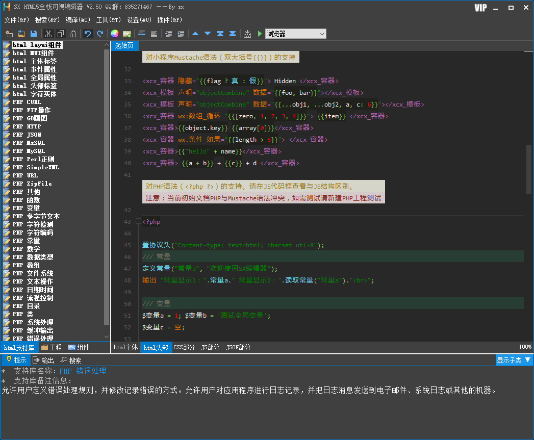The image size is (534, 440).
Task: Select the 工程 project panel tab
Action: [52, 348]
